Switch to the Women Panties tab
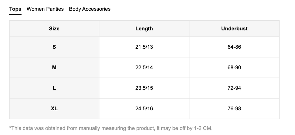This screenshot has height=135, width=295. coord(45,9)
